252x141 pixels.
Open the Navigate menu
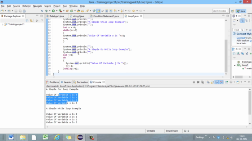[37, 6]
